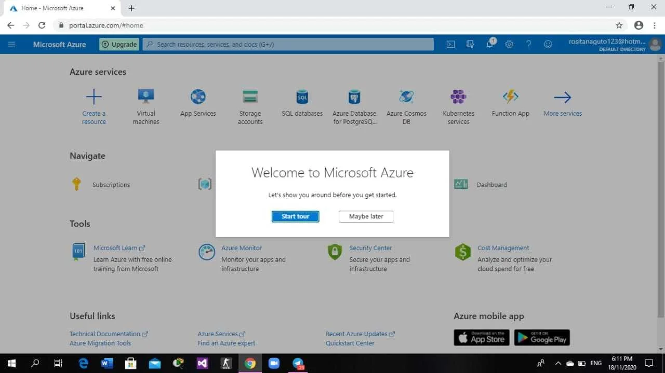This screenshot has width=665, height=373.
Task: Open Azure Database for PostgreSQL icon
Action: coord(354,96)
